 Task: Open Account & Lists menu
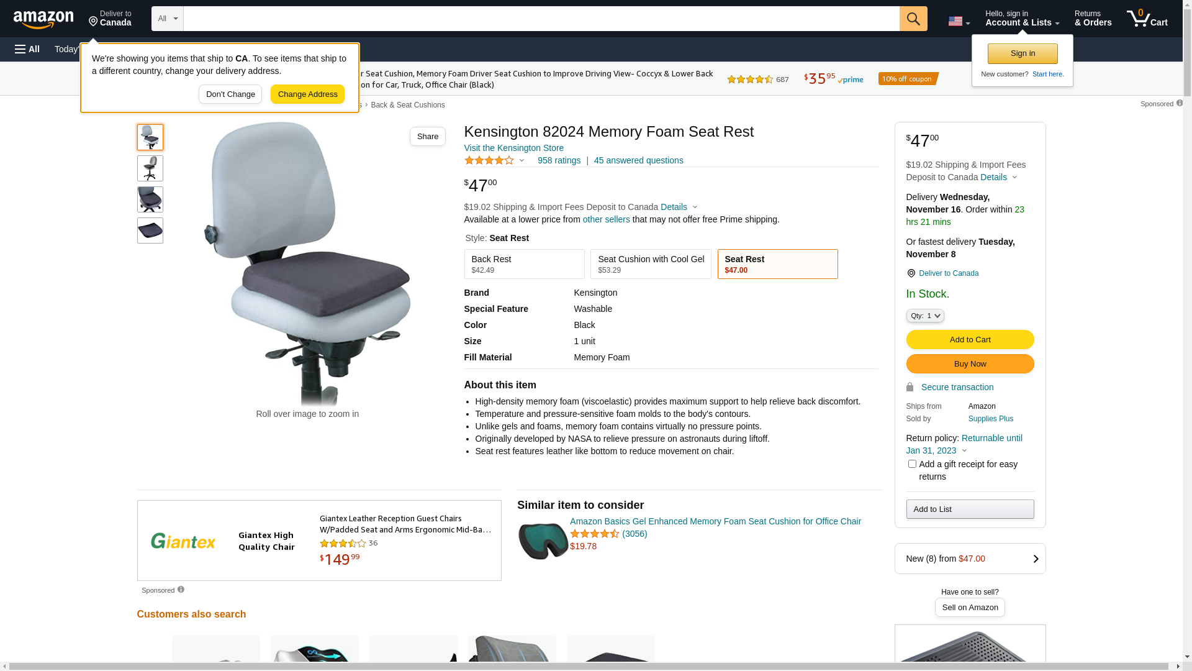(x=1022, y=19)
